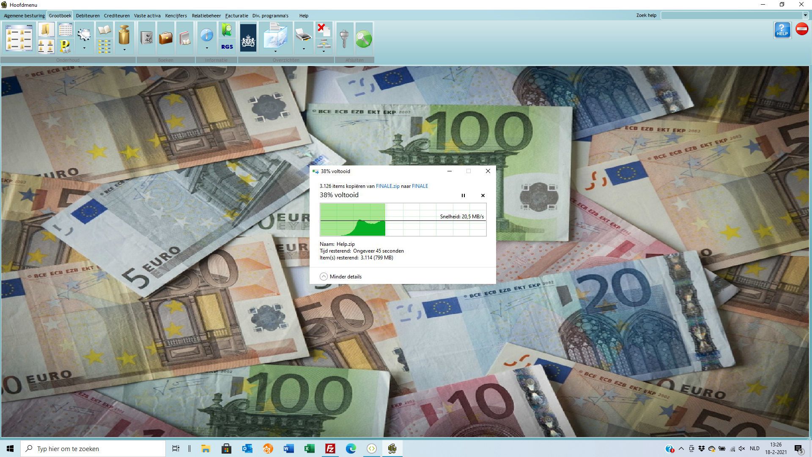Viewport: 812px width, 457px height.
Task: Click the red X delete document icon
Action: (324, 30)
